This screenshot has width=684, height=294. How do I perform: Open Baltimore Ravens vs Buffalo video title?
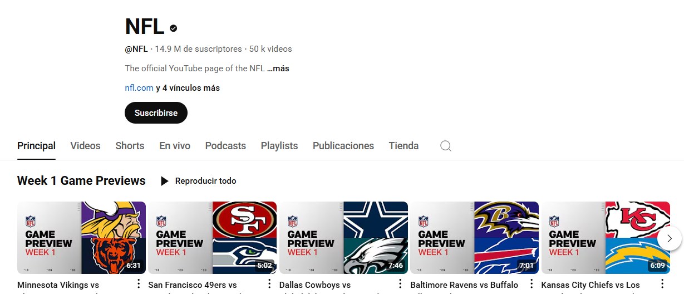(464, 285)
